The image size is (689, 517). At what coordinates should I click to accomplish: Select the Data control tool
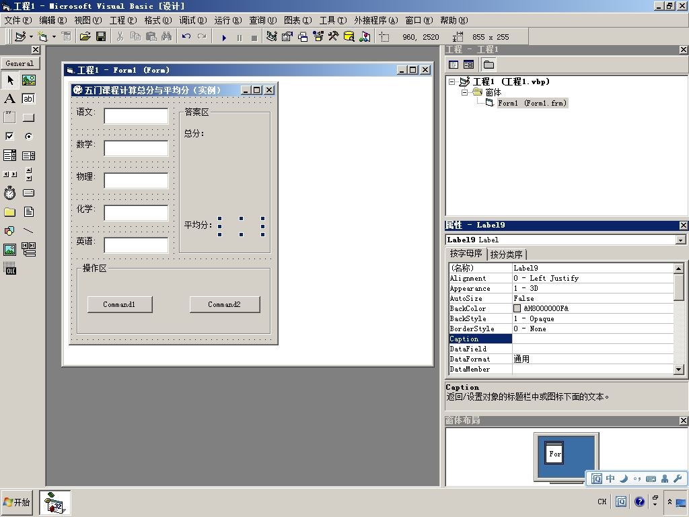(x=28, y=250)
